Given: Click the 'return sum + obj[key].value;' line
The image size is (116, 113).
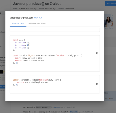Looking at the screenshot, I should coord(32,83).
